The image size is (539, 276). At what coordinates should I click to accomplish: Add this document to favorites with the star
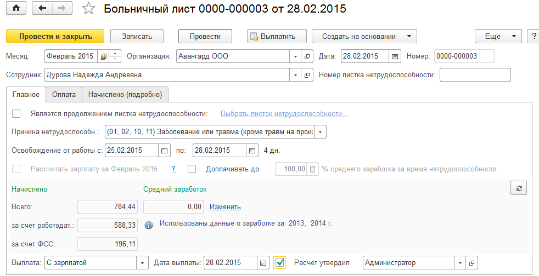pos(88,9)
